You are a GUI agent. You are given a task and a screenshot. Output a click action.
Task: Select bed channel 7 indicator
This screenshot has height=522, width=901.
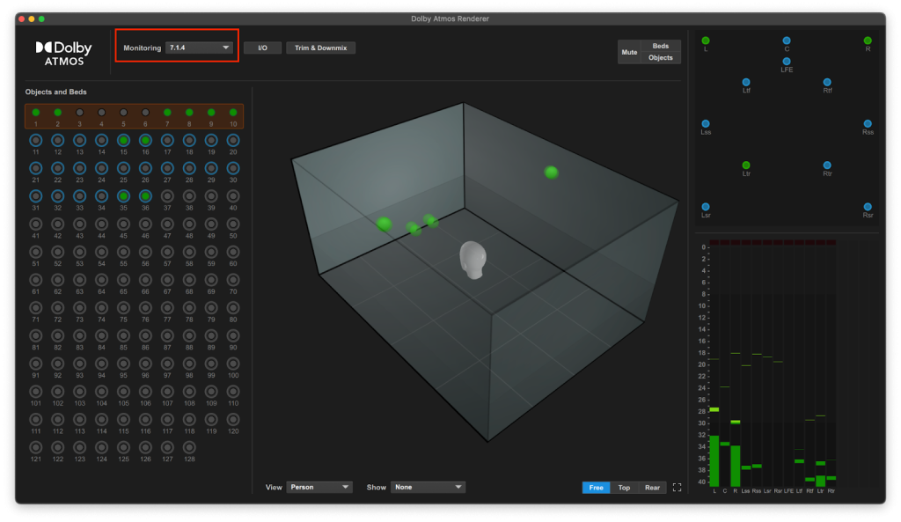(x=167, y=113)
